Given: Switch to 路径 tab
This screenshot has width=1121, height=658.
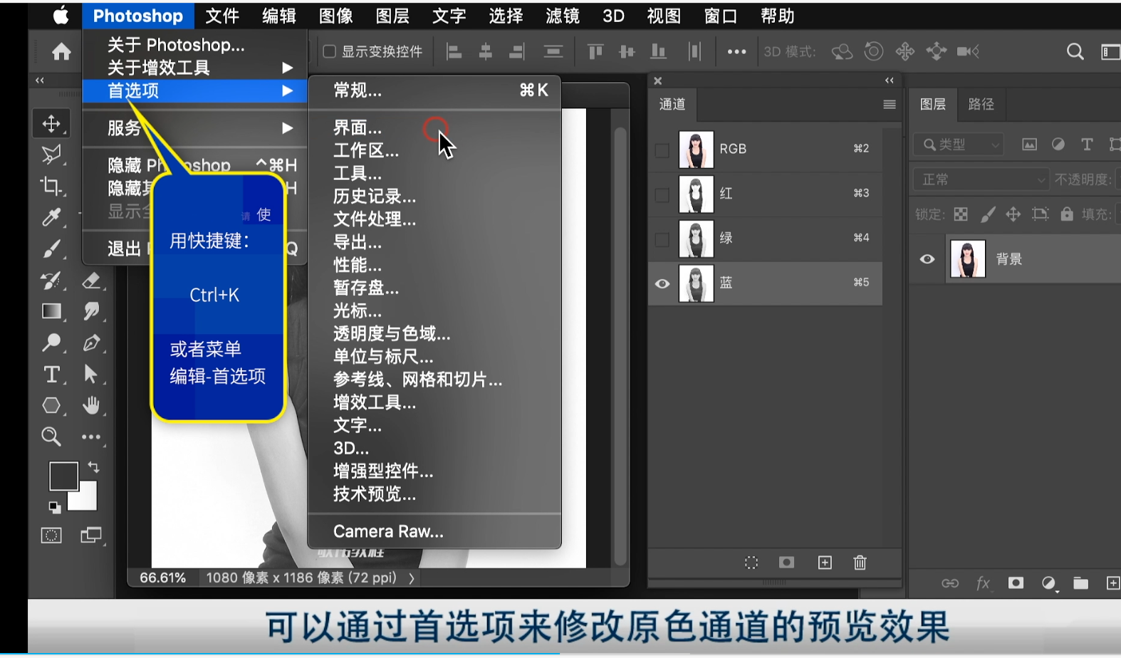Looking at the screenshot, I should click(981, 104).
